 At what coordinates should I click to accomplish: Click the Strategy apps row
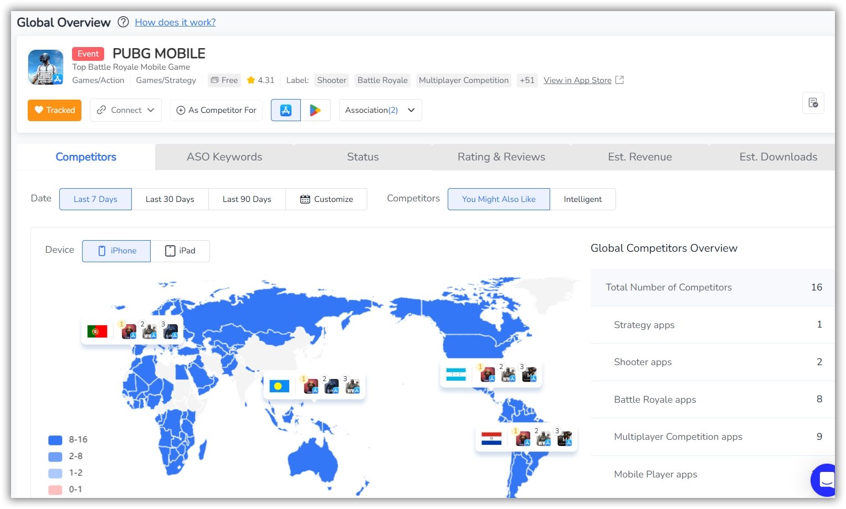[x=712, y=325]
